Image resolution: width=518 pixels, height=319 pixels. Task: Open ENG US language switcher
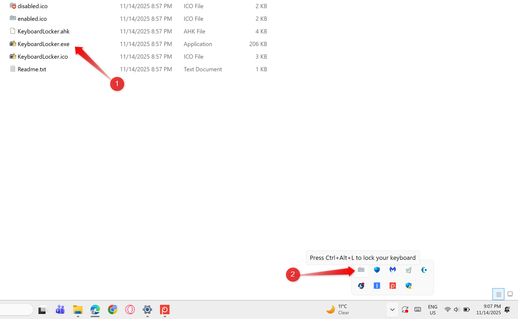433,310
